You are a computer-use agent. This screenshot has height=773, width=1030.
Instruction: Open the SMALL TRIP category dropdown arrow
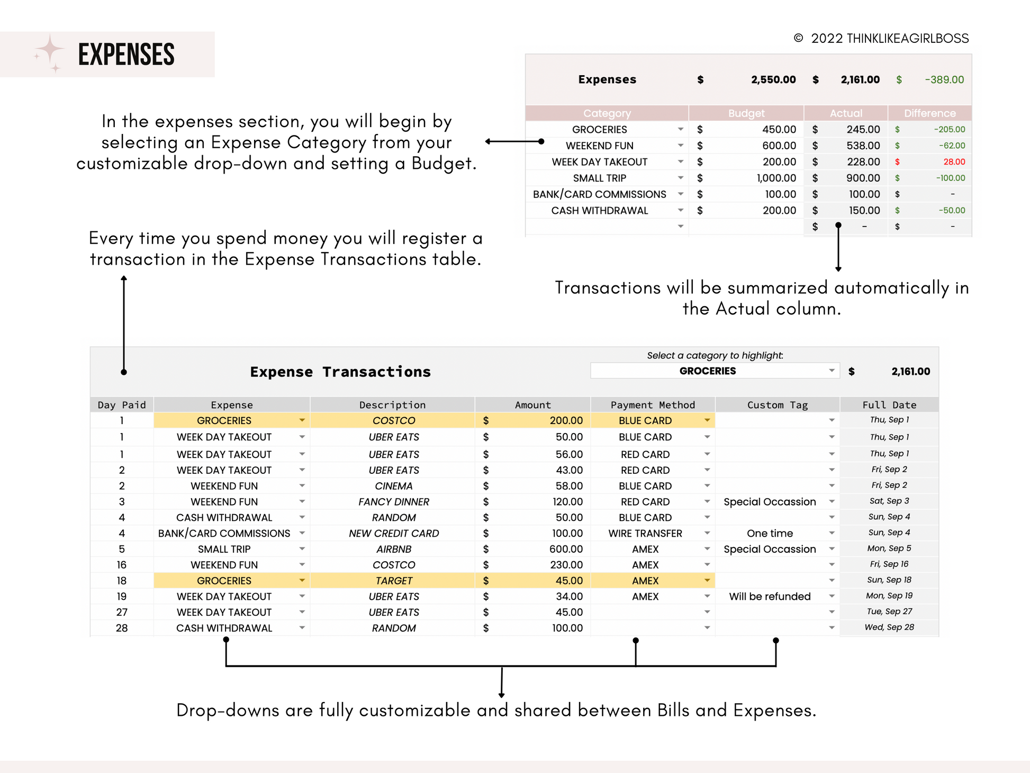pos(680,178)
